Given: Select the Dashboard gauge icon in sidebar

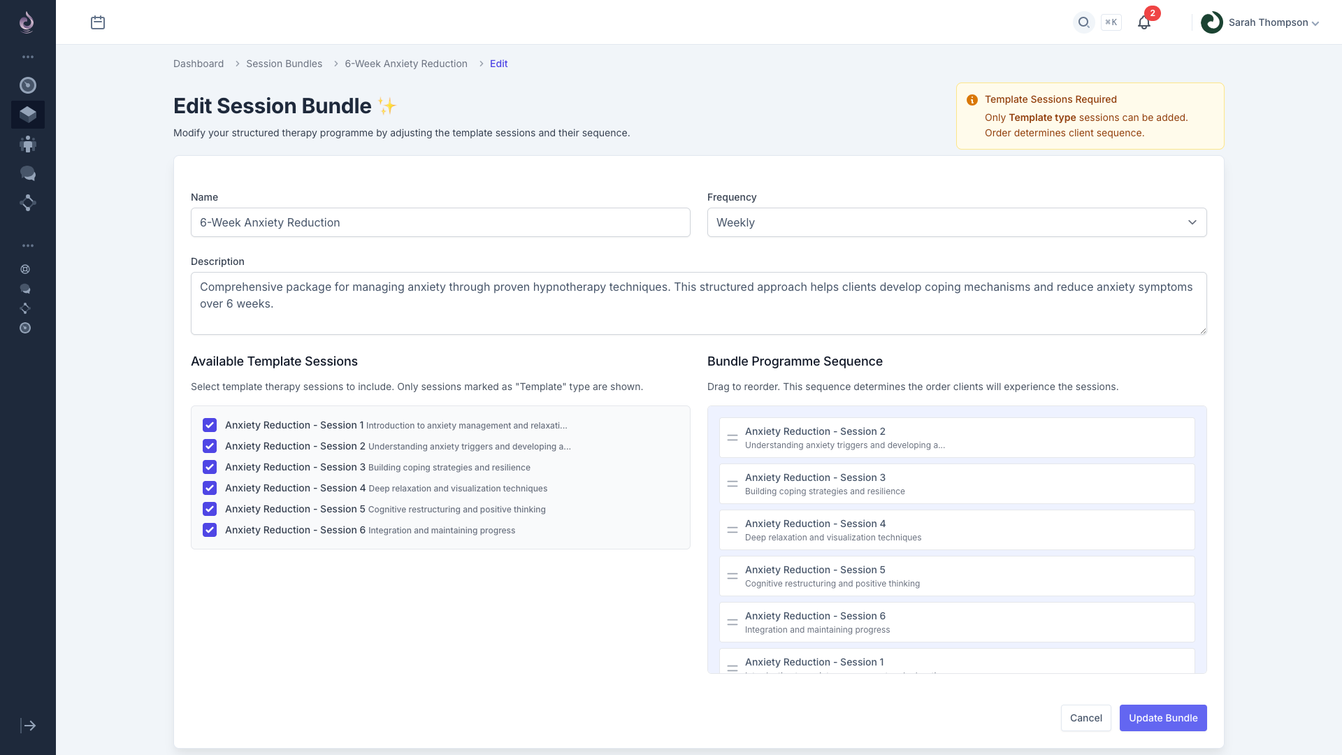Looking at the screenshot, I should (x=28, y=85).
